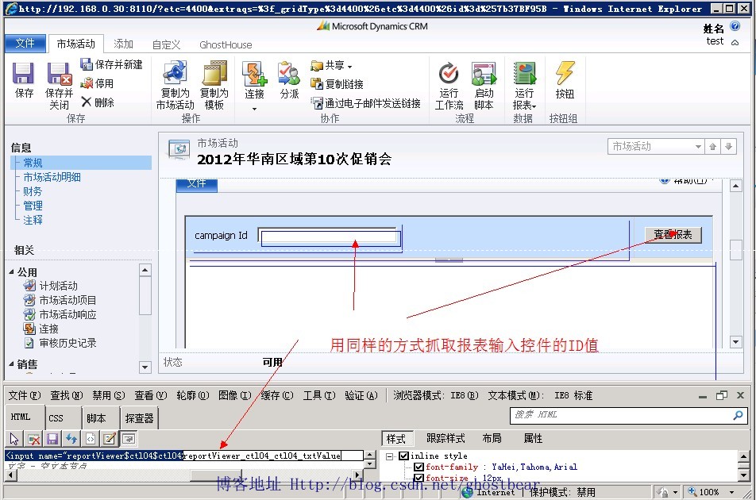Click 通过电子邮件发送链接 command
Screen dimensions: 756x500
366,102
